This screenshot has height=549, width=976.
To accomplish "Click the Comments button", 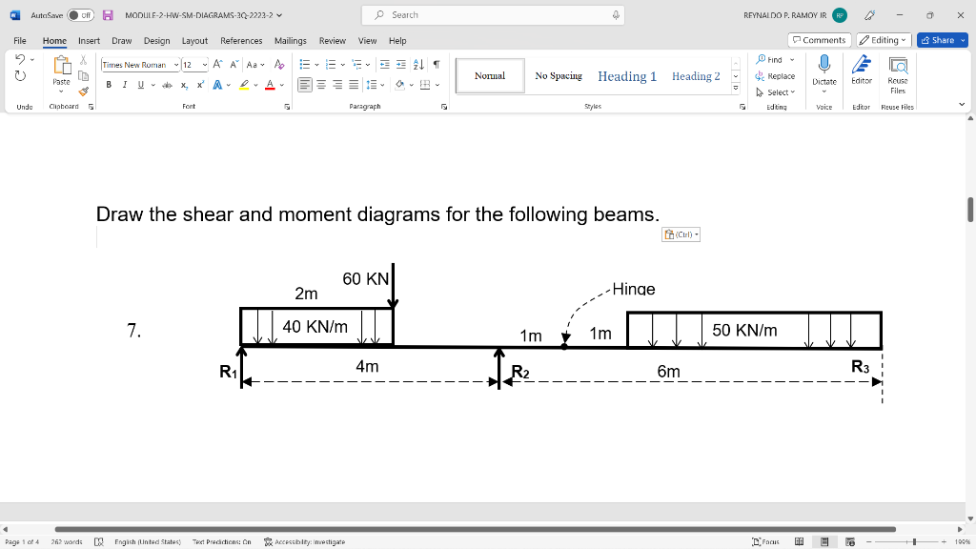I will [819, 40].
